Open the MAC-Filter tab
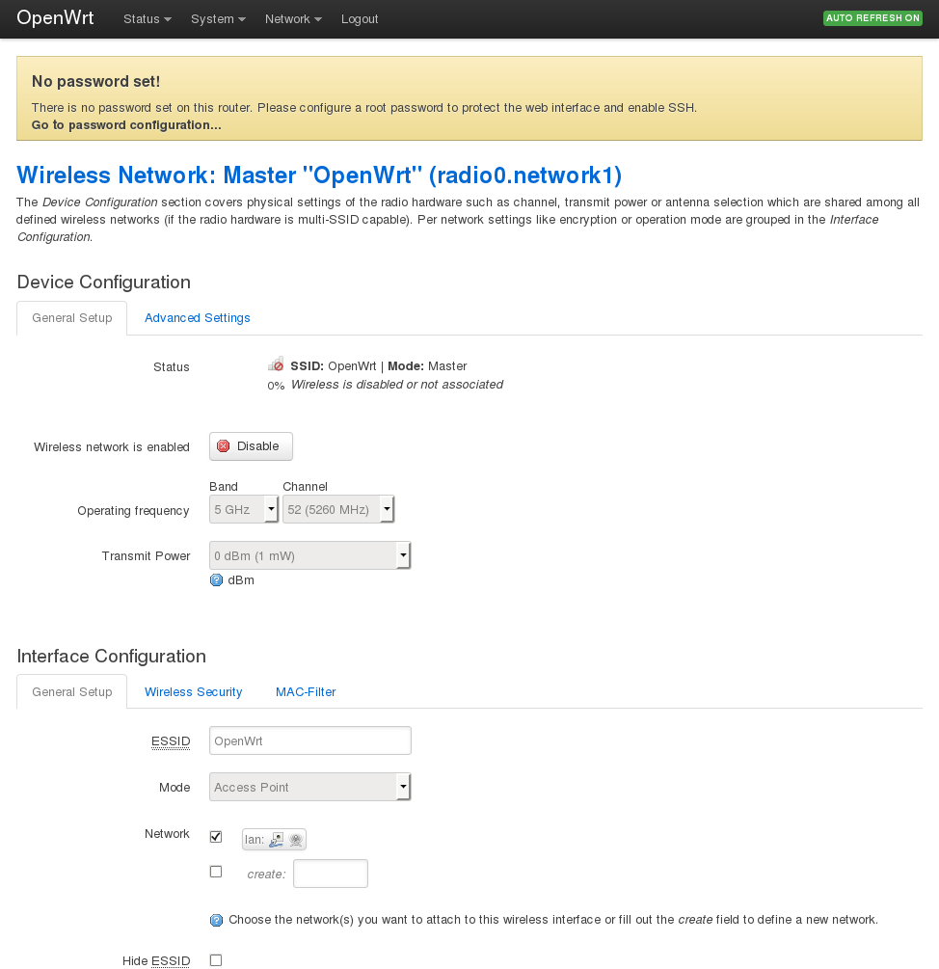This screenshot has width=939, height=969. [306, 692]
